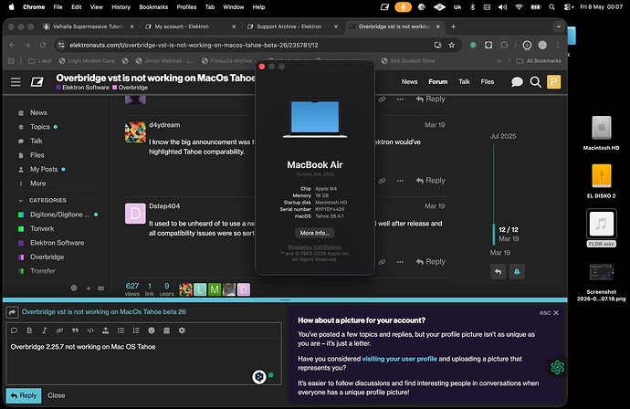Click More Info in About This Mac window
Viewport: 630px width, 409px height.
click(x=315, y=233)
